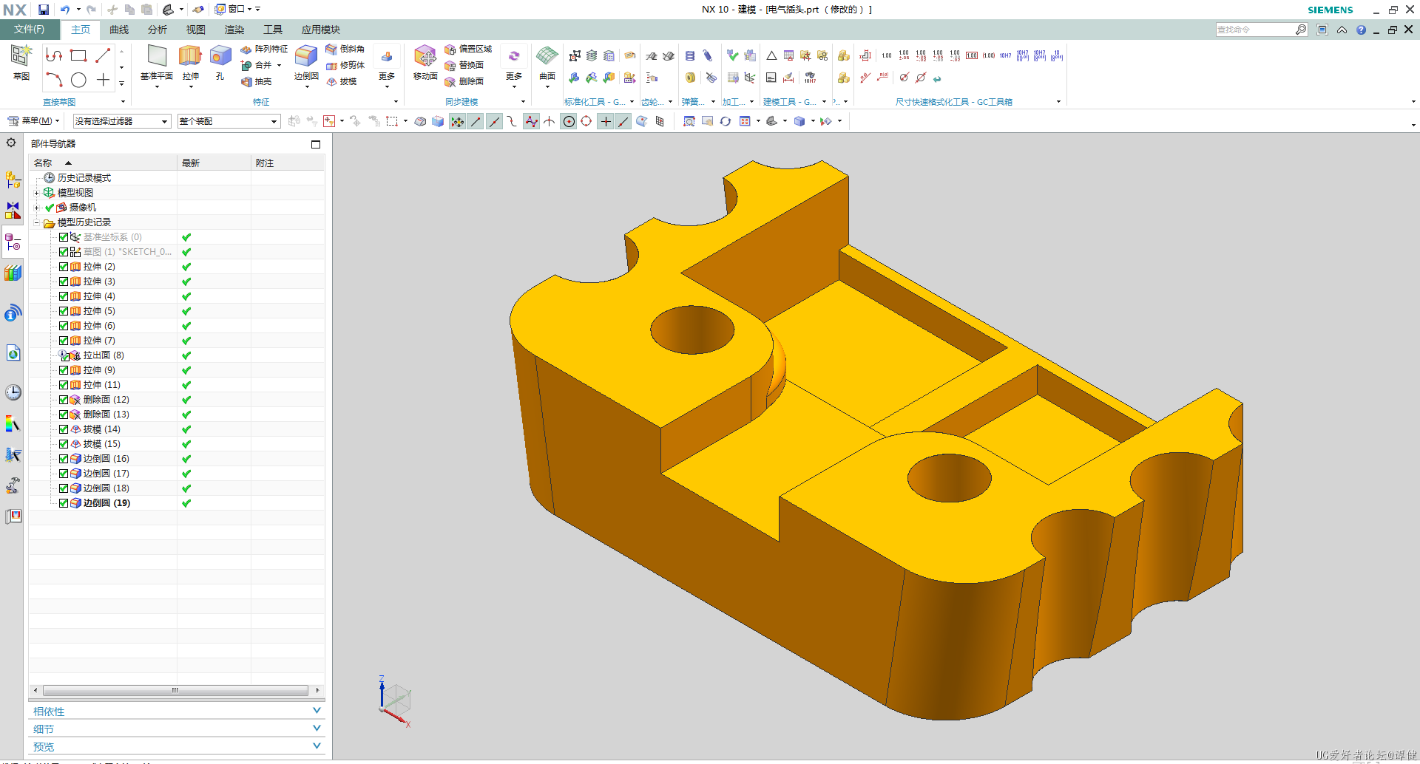
Task: Uncheck the 基准坐标系 (0) checkbox
Action: (x=64, y=237)
